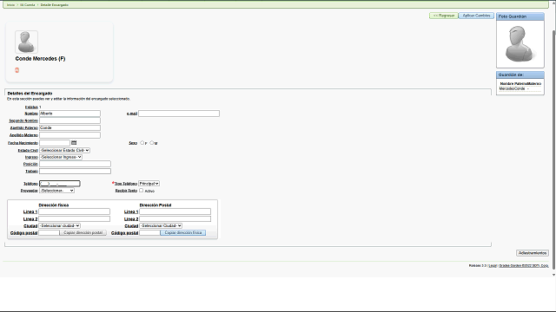
Task: Click Línea 2 field under Dirección física
Action: (75, 219)
